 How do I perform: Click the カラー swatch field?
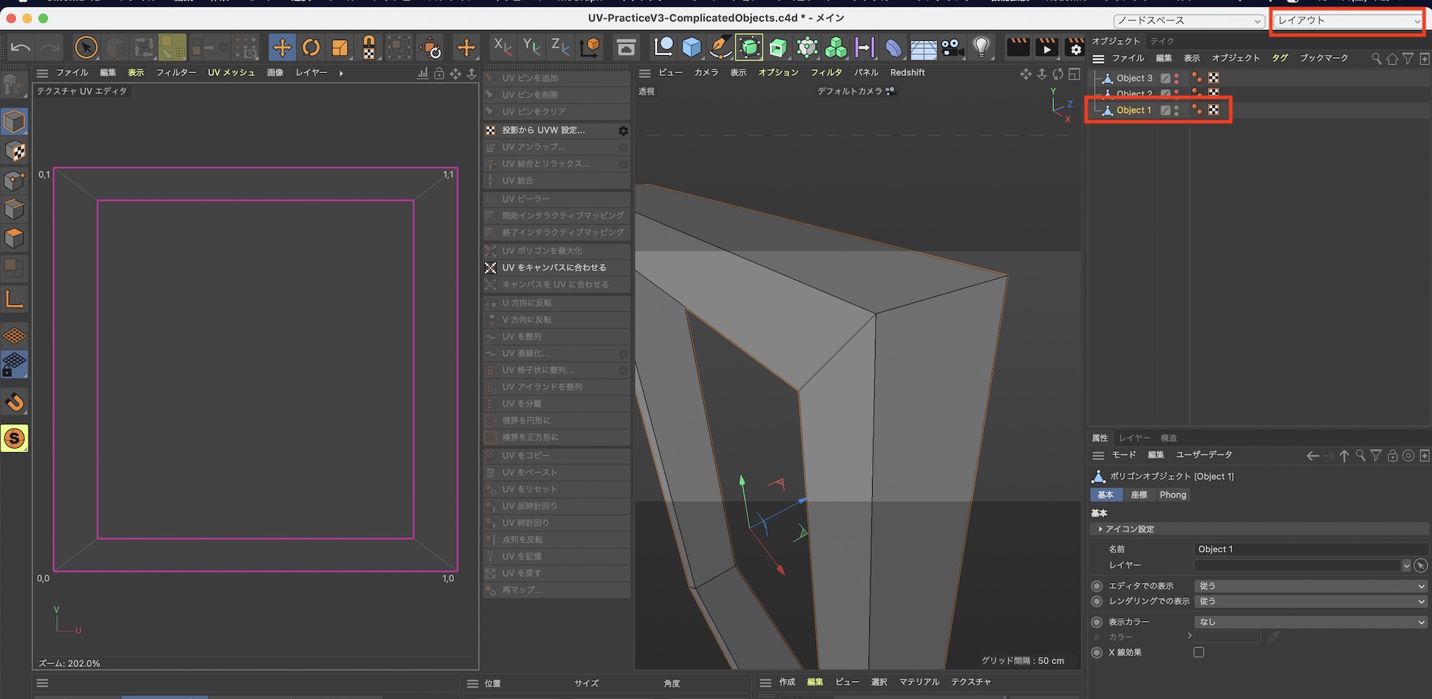tap(1227, 637)
